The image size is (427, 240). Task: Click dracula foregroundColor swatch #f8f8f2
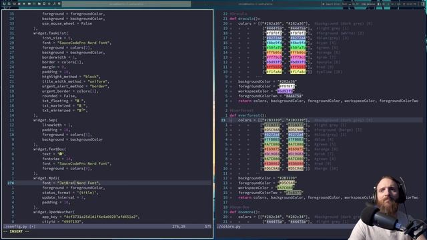(x=287, y=86)
